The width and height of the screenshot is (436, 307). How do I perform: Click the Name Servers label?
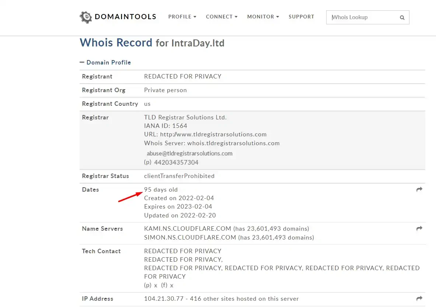click(x=102, y=228)
